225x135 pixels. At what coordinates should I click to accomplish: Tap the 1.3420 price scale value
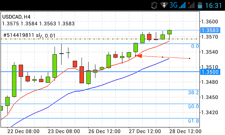tap(210, 112)
